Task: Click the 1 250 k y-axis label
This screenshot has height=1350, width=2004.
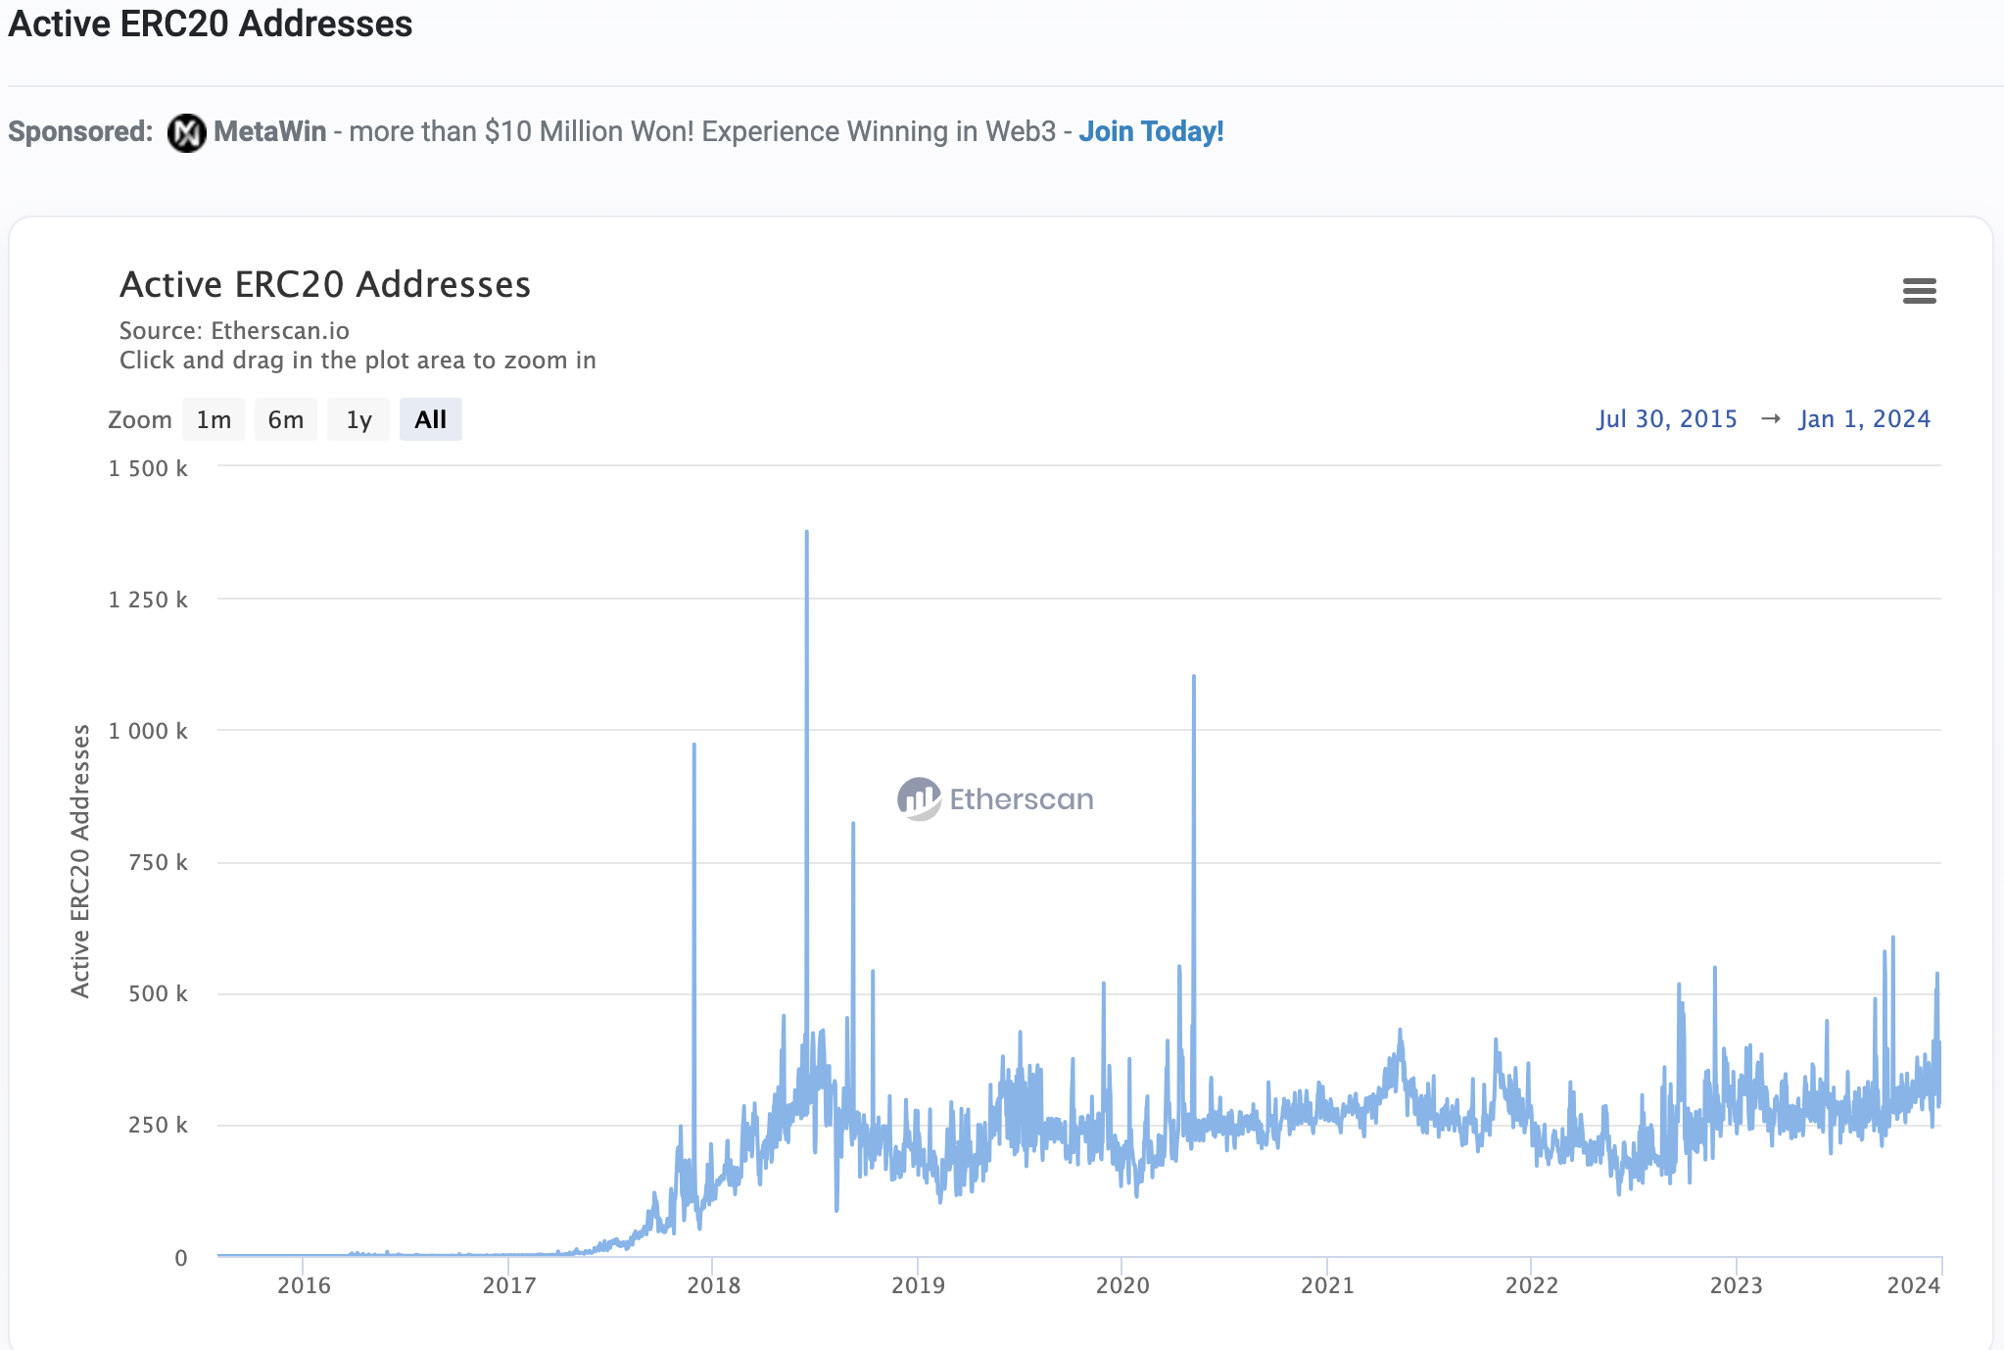Action: pos(148,600)
